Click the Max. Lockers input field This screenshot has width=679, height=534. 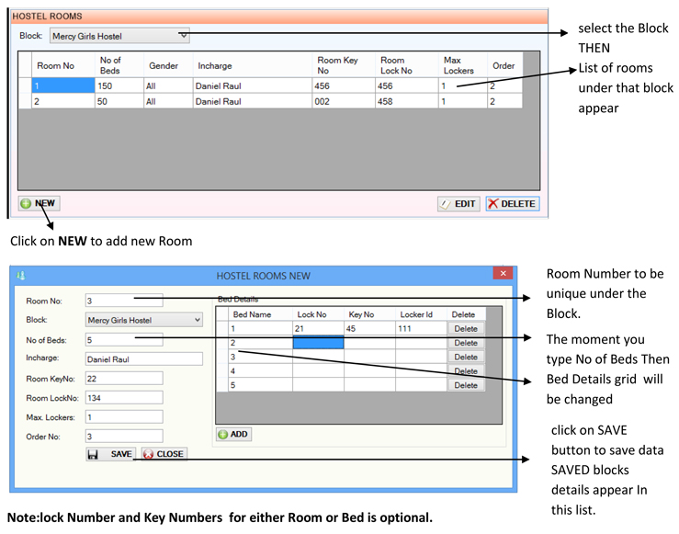pyautogui.click(x=124, y=416)
